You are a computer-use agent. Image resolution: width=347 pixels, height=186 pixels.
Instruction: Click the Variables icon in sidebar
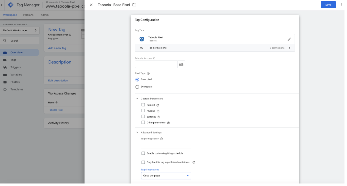pyautogui.click(x=5, y=75)
